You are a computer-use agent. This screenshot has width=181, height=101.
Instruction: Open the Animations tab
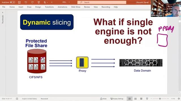pyautogui.click(x=62, y=7)
